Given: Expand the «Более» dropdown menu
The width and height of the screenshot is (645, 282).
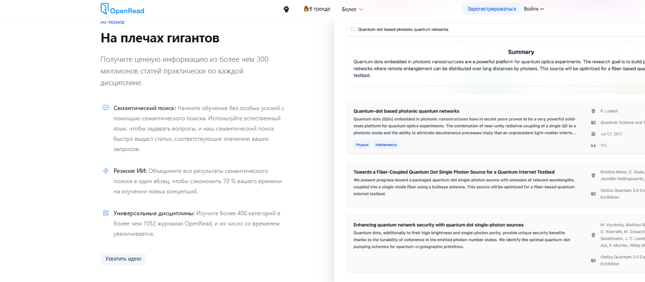Looking at the screenshot, I should 353,9.
